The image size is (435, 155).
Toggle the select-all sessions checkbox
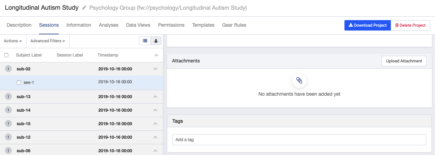(6, 55)
